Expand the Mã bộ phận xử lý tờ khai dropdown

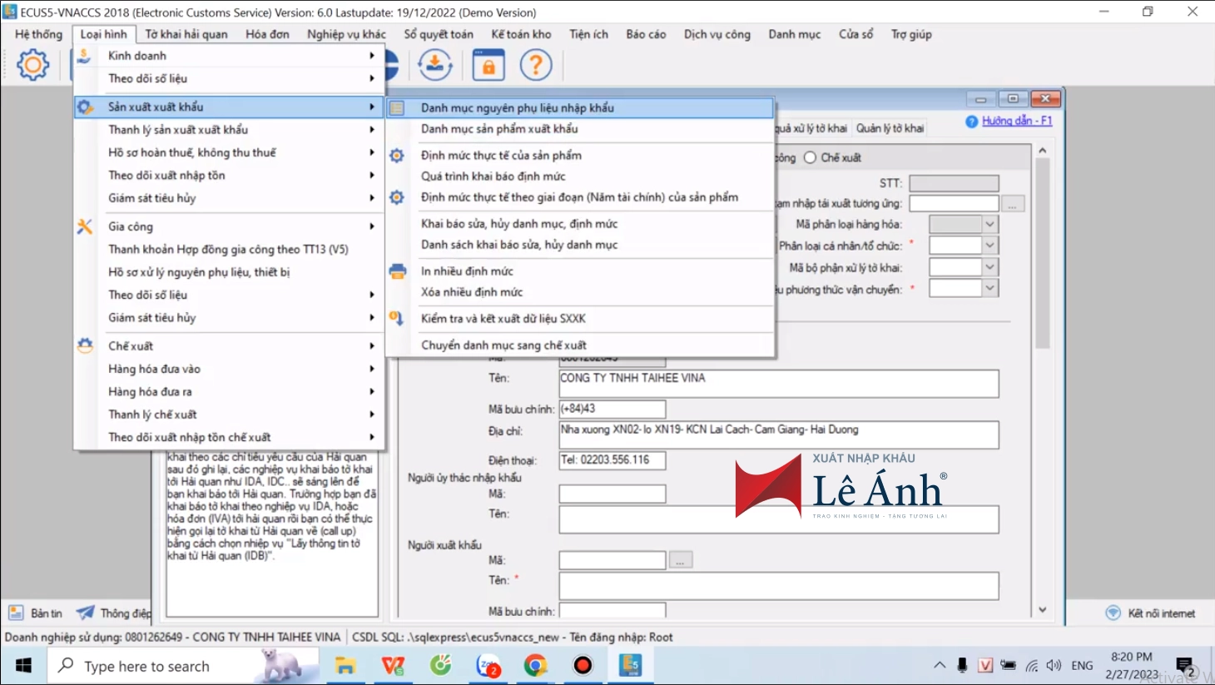tap(989, 267)
